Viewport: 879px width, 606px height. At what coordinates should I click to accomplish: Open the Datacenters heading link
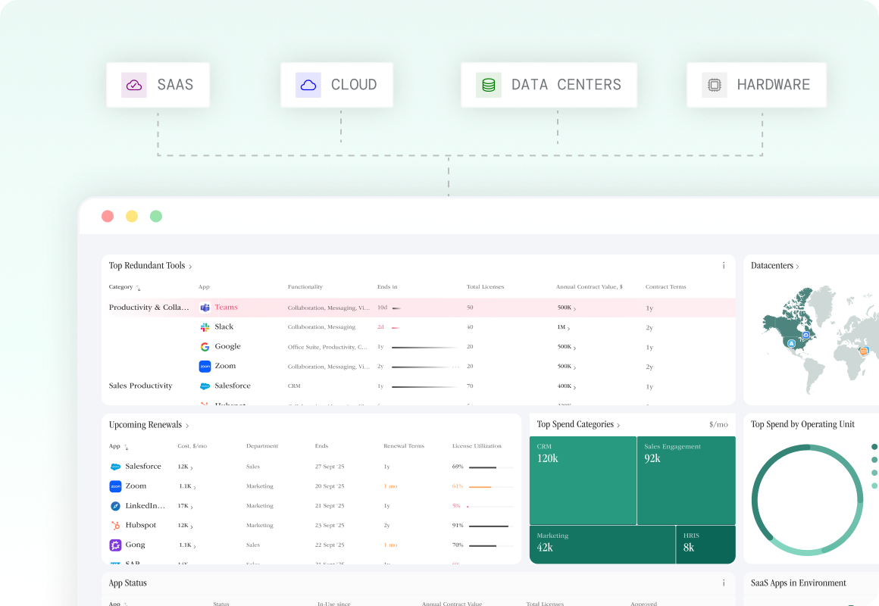point(772,266)
